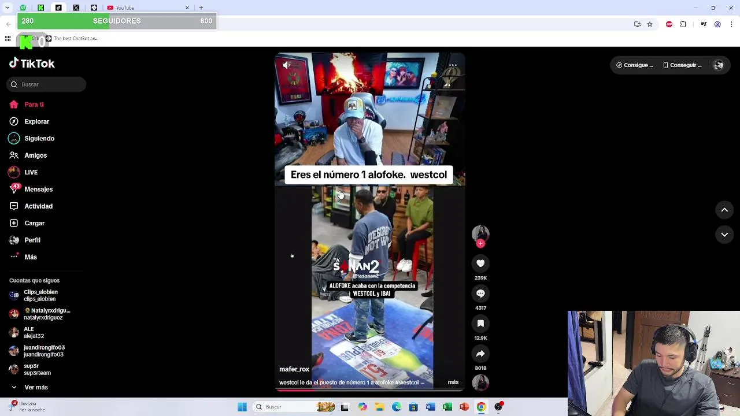Screen dimensions: 740x416
Task: Focus the TikTok Buscar search field
Action: pos(47,84)
